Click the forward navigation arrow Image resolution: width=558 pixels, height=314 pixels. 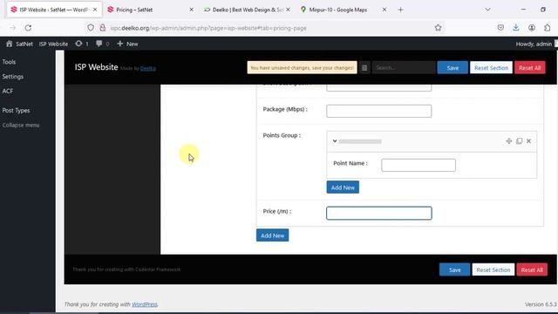13,27
